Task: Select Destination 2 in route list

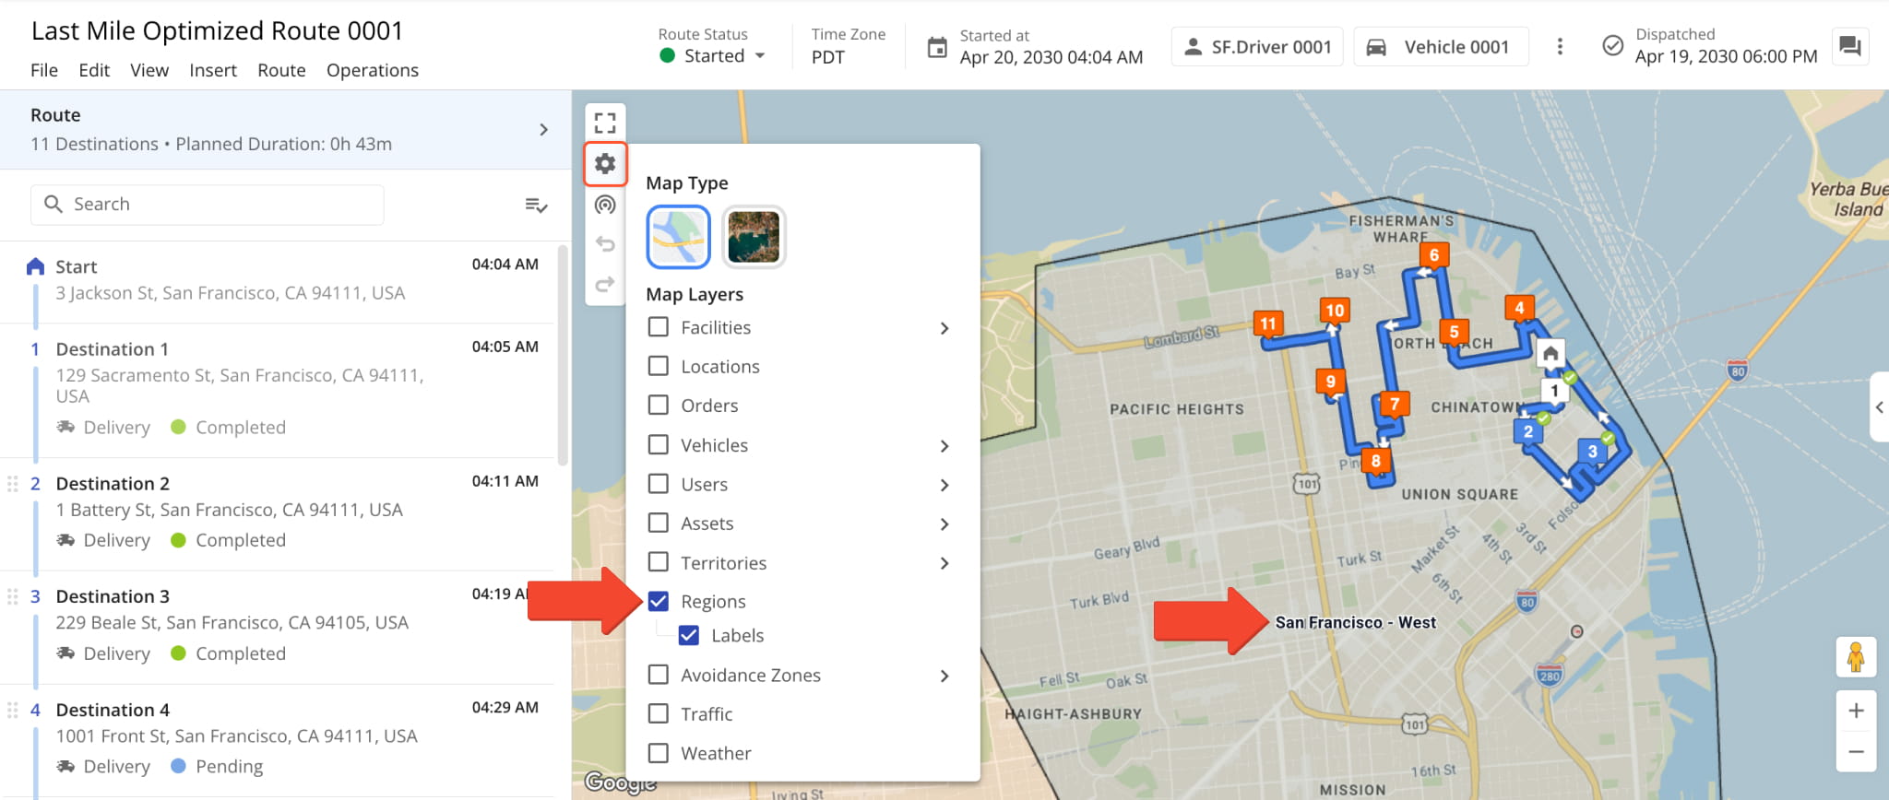Action: pyautogui.click(x=277, y=512)
